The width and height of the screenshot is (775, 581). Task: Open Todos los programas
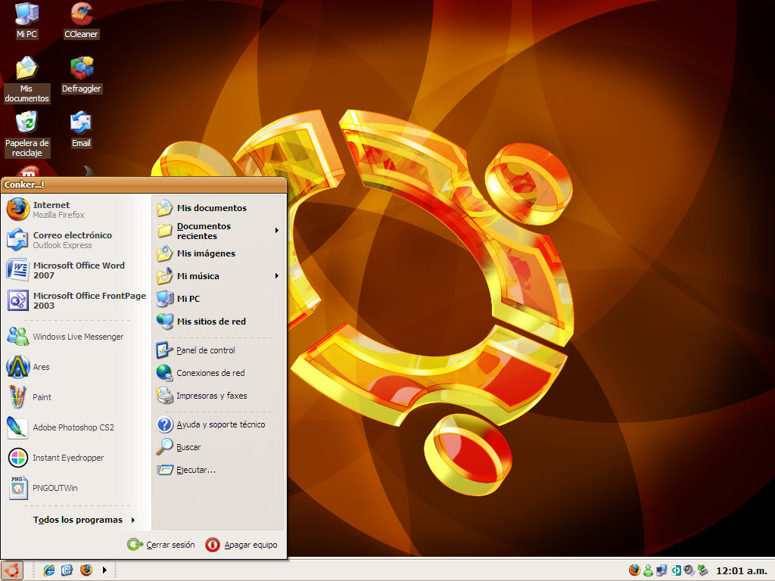click(x=77, y=520)
